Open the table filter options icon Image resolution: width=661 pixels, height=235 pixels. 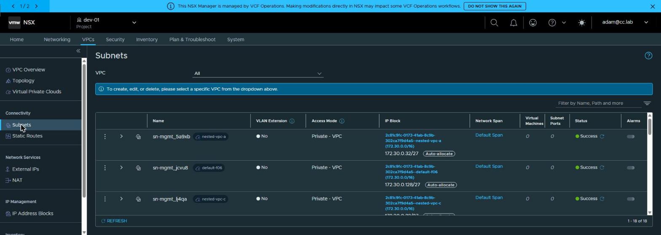click(x=647, y=103)
